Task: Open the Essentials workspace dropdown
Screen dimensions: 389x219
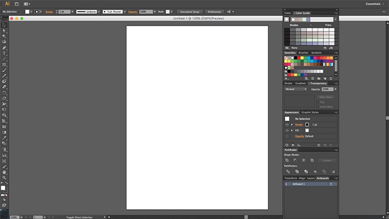Action: 374,3
